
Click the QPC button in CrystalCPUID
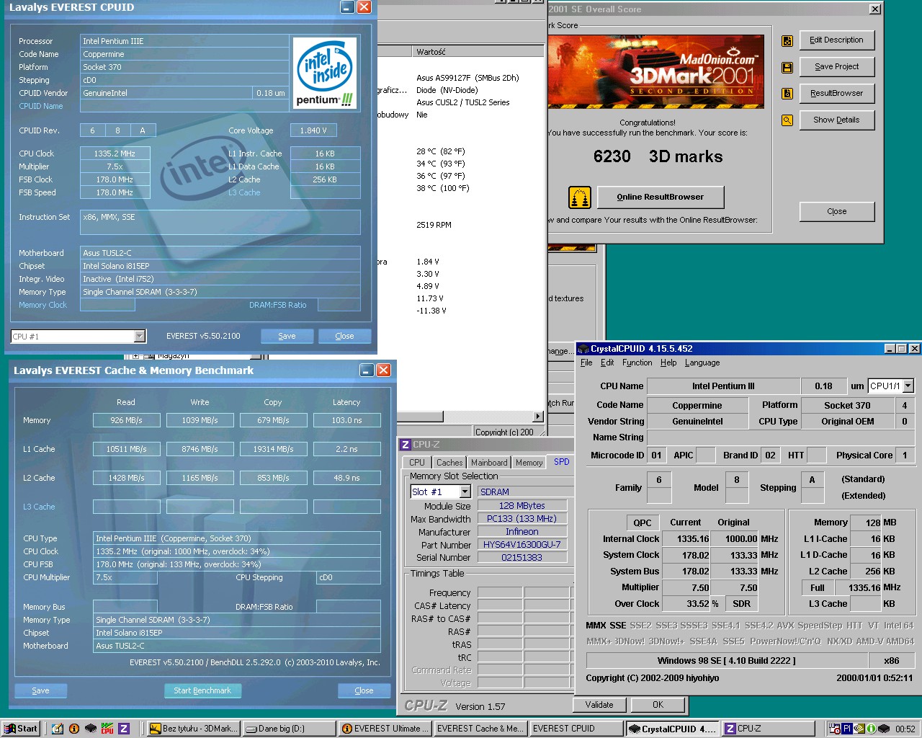pyautogui.click(x=643, y=523)
